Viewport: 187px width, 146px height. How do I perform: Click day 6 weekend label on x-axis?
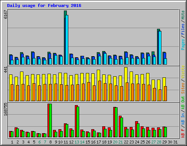click(x=39, y=142)
